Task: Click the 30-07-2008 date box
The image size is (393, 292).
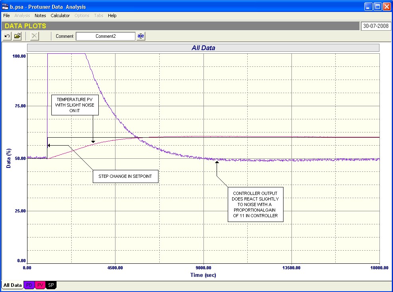Action: tap(375, 26)
